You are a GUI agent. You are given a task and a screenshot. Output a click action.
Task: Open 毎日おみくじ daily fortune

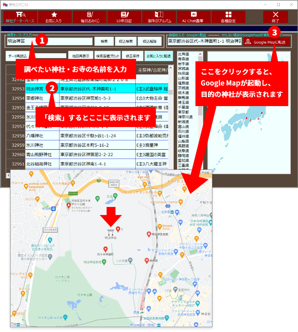89,17
